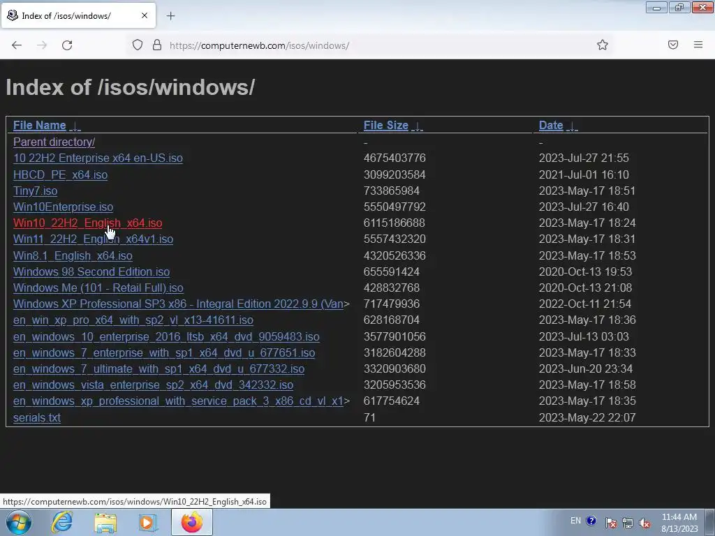
Task: Sort by Date column header
Action: pyautogui.click(x=551, y=126)
